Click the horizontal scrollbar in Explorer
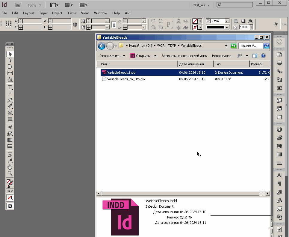 (181, 193)
